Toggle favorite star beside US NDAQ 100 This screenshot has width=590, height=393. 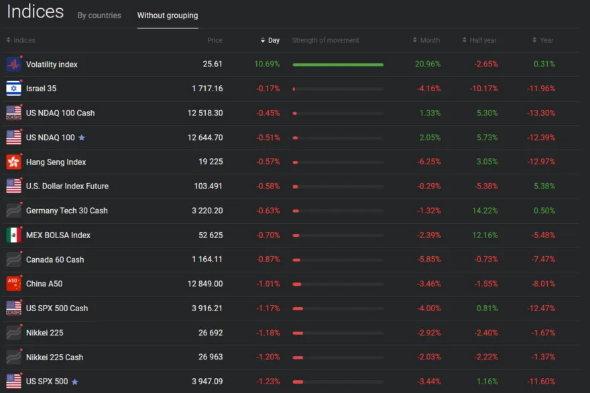coord(82,137)
